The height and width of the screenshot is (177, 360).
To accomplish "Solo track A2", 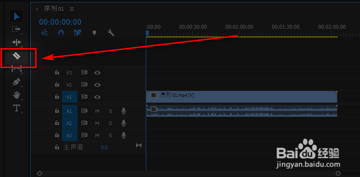I will pos(110,123).
